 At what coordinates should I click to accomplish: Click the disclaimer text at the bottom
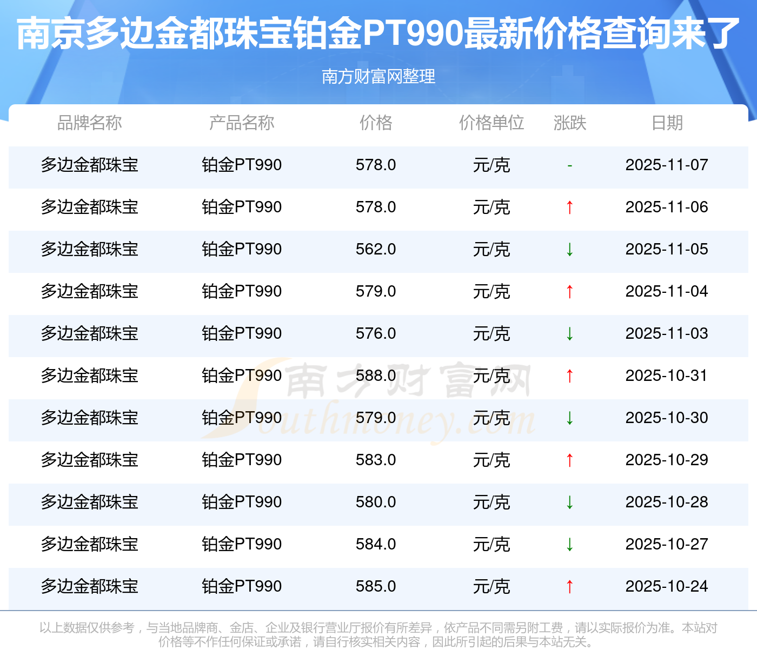(378, 634)
